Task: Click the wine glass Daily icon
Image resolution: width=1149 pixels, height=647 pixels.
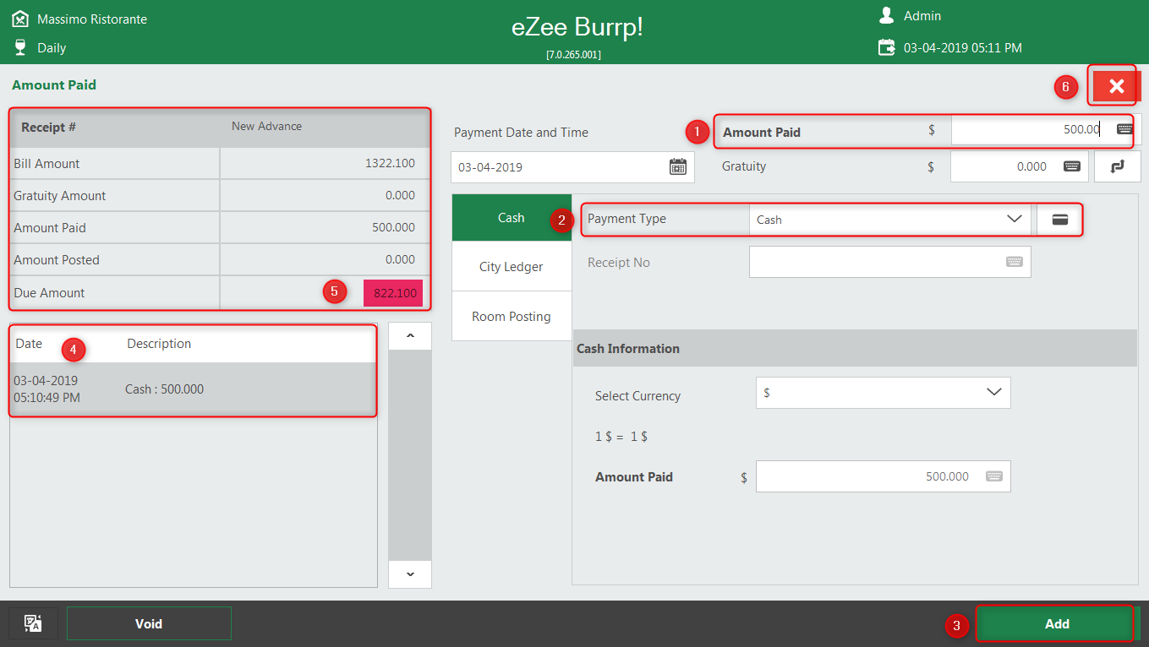Action: tap(20, 47)
